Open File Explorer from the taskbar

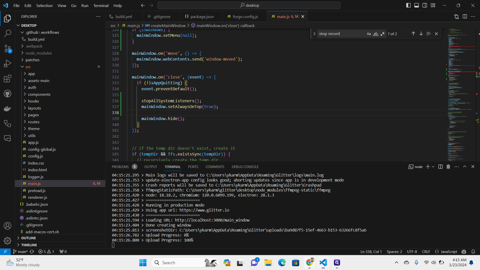click(x=268, y=262)
